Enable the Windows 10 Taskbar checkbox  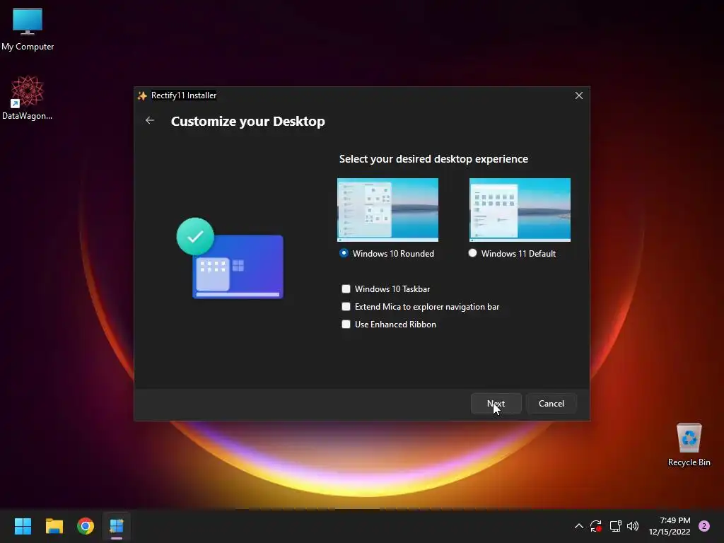(346, 288)
